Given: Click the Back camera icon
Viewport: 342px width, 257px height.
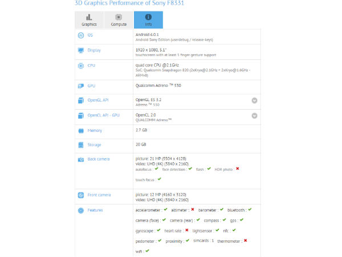Looking at the screenshot, I should tap(80, 159).
